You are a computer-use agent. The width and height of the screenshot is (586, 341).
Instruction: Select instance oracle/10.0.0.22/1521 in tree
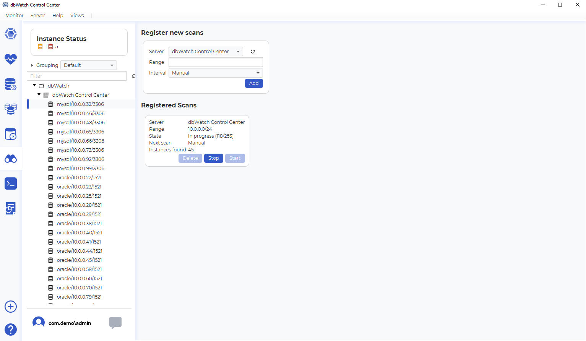click(79, 178)
